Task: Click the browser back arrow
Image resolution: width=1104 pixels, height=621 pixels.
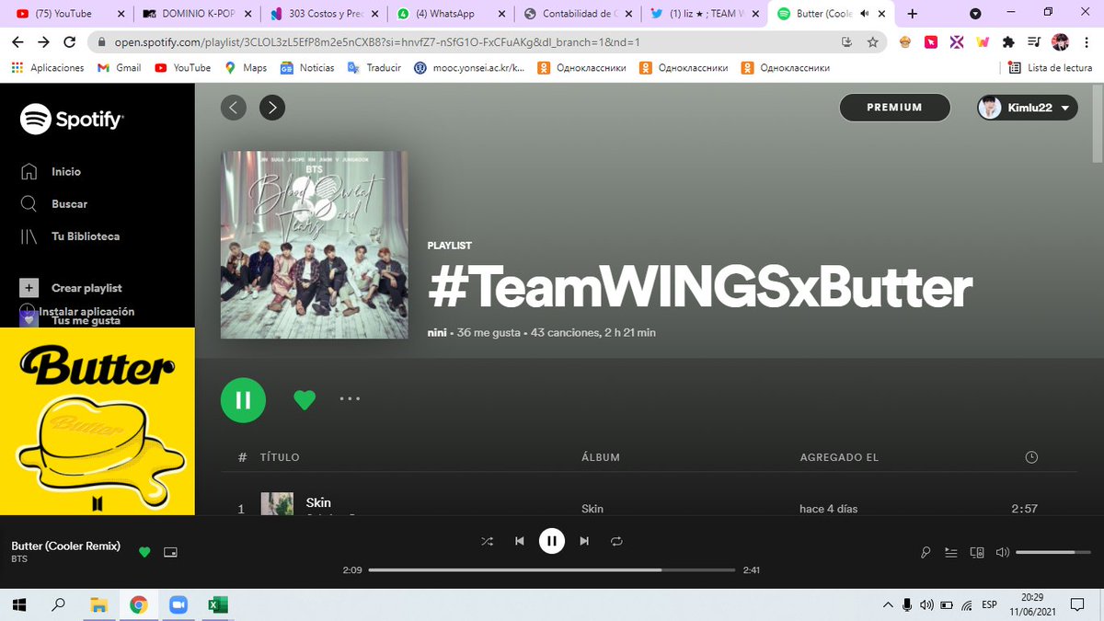Action: click(x=18, y=42)
